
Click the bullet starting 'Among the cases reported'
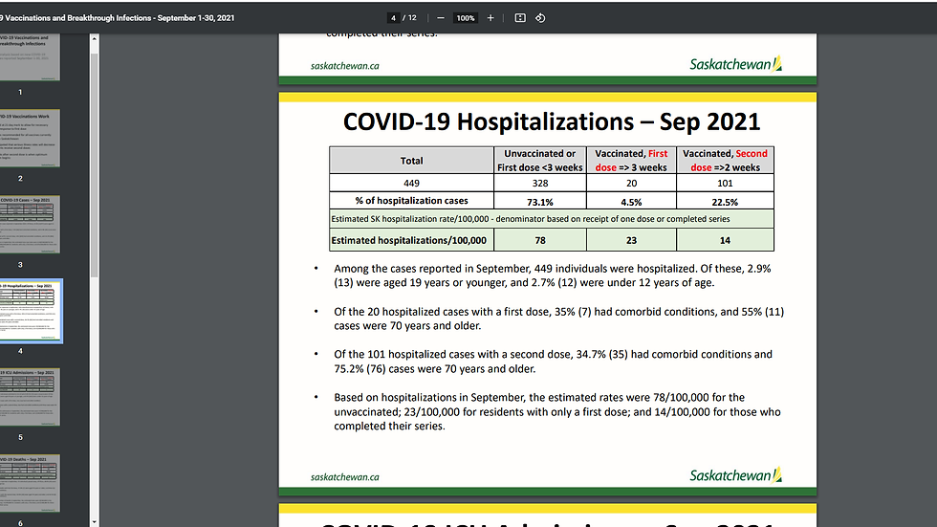pos(553,275)
